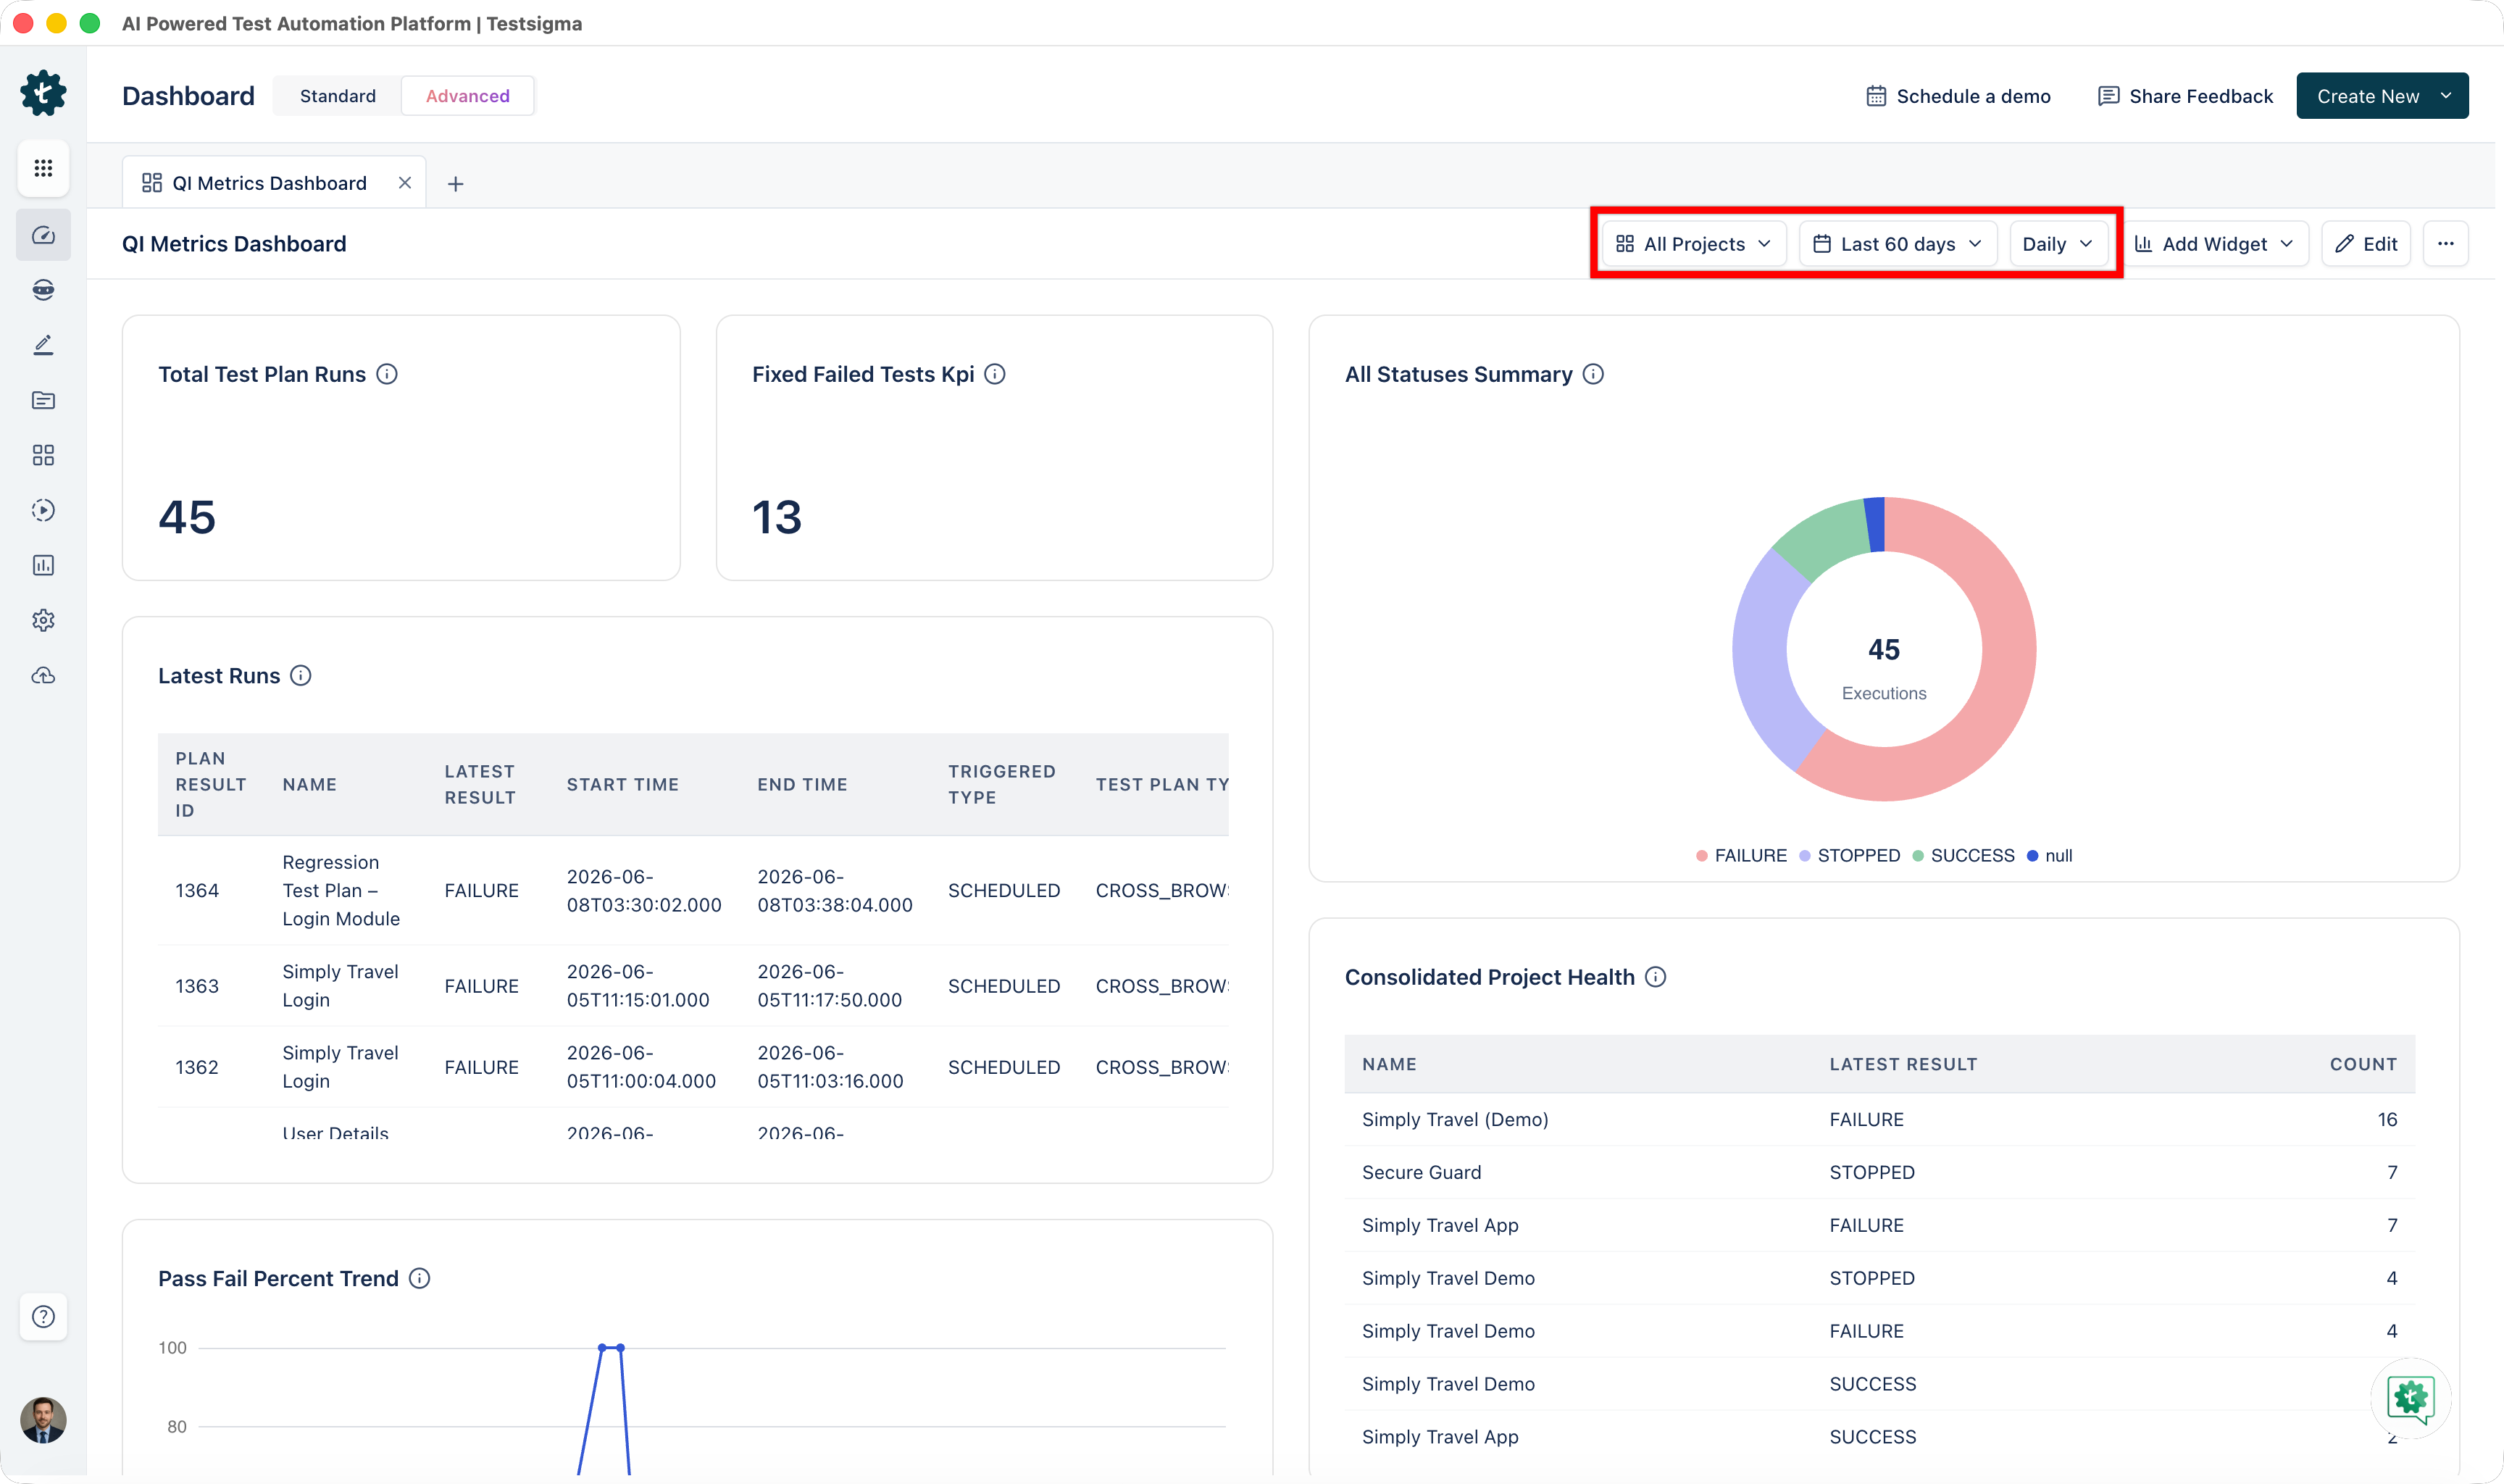Click the LATEST RESULT column header in Project Health
This screenshot has width=2504, height=1484.
click(1902, 1064)
